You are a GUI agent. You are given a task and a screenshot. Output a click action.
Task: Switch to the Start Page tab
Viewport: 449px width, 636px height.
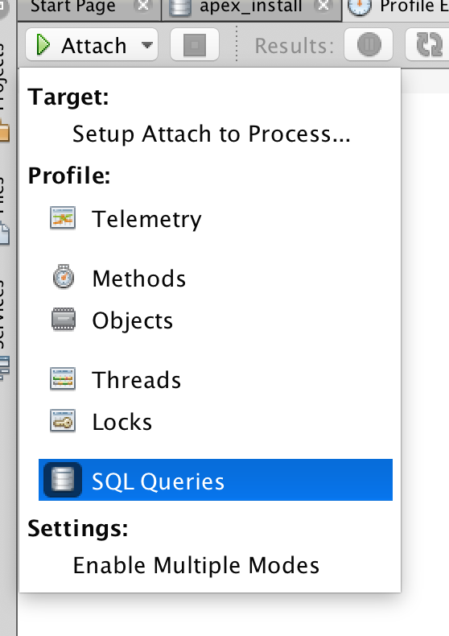[x=73, y=7]
